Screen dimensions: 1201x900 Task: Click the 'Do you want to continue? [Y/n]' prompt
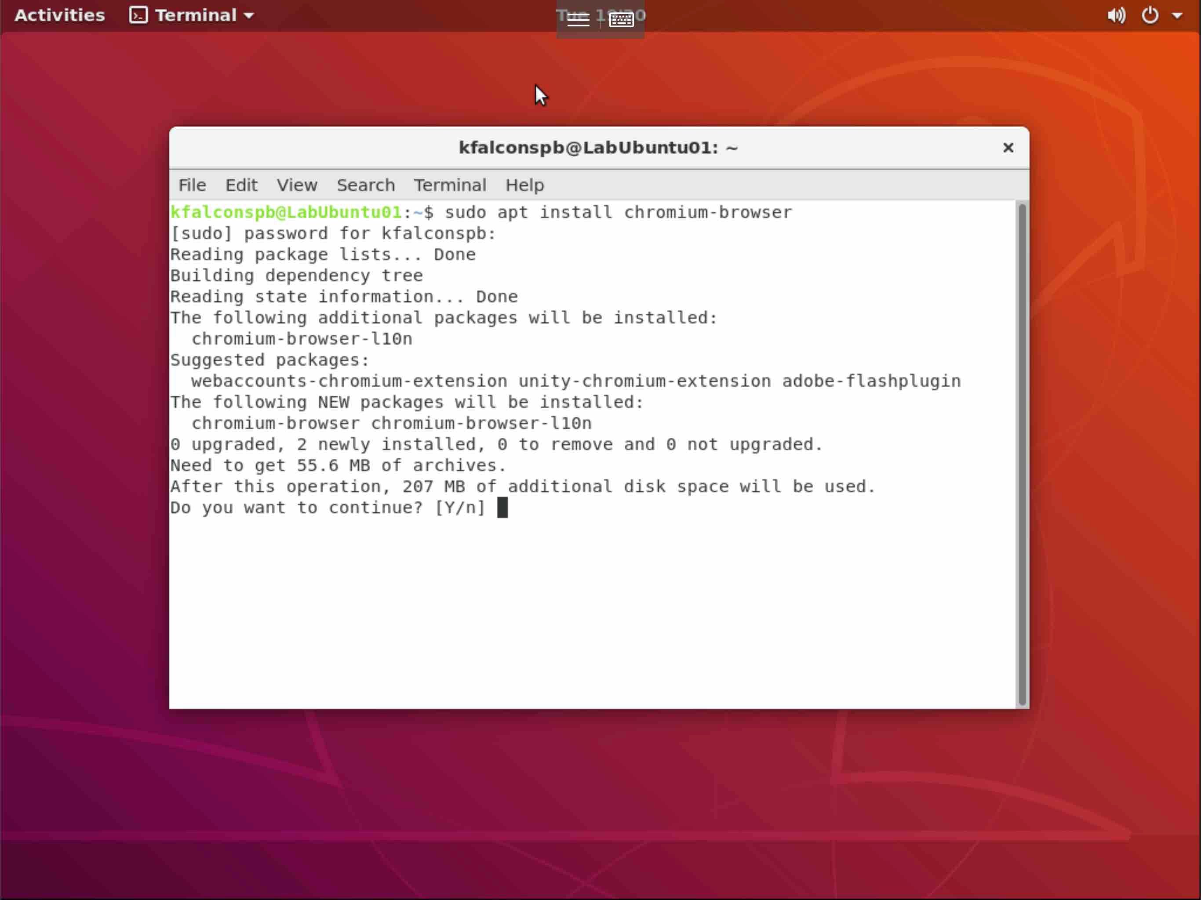[328, 508]
